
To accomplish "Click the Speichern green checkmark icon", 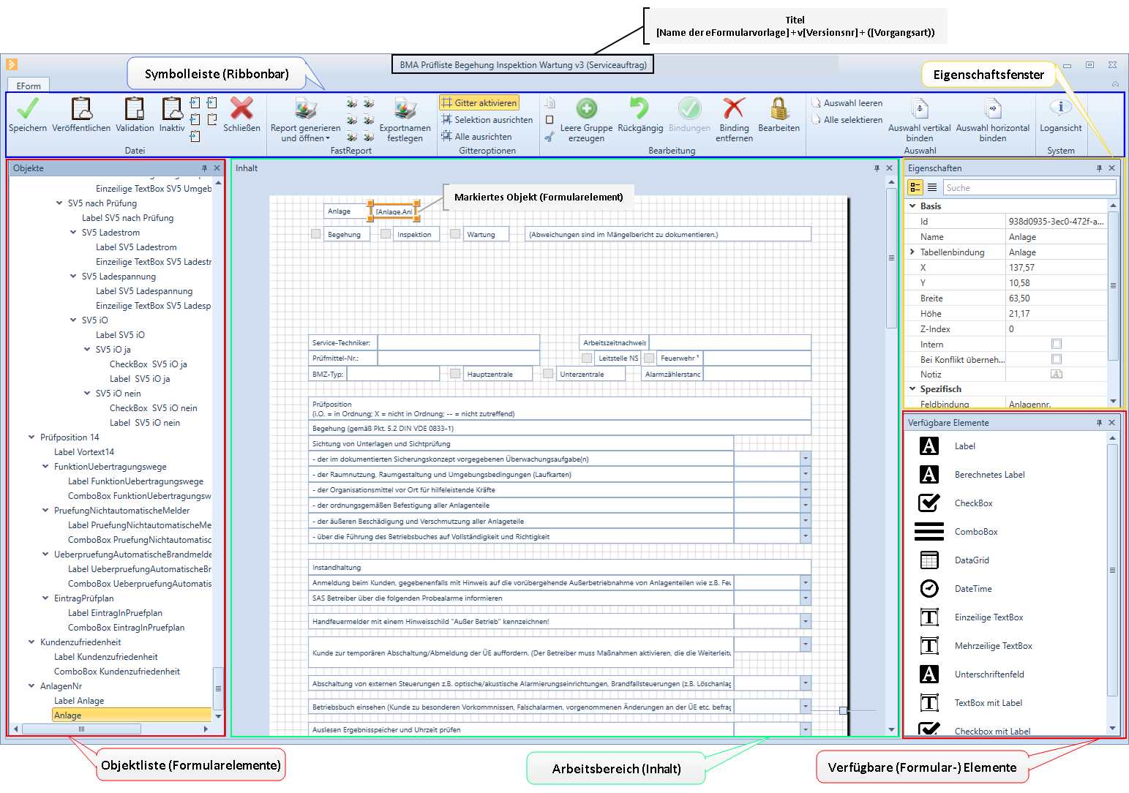I will (28, 109).
